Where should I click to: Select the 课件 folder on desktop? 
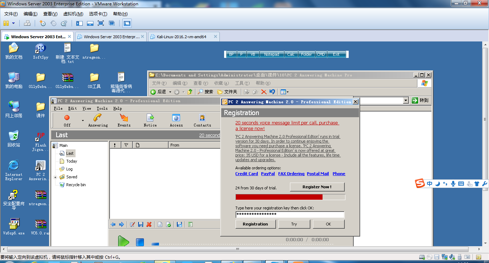click(x=40, y=110)
